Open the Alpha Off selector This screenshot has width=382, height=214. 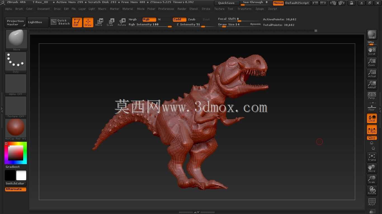(16, 84)
